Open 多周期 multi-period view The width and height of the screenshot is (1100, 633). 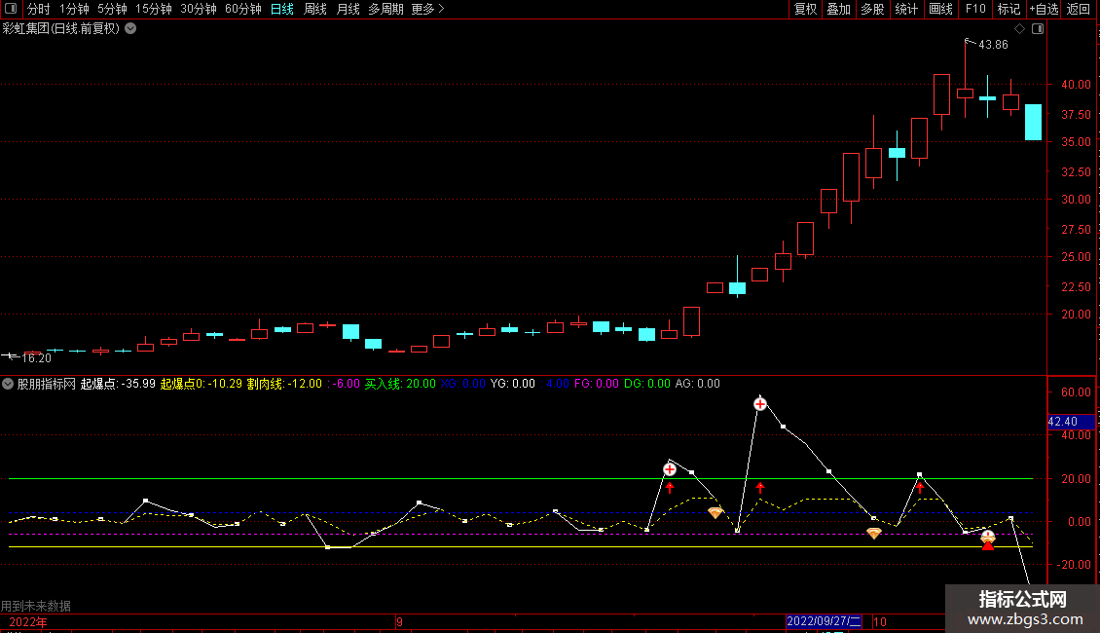(385, 9)
